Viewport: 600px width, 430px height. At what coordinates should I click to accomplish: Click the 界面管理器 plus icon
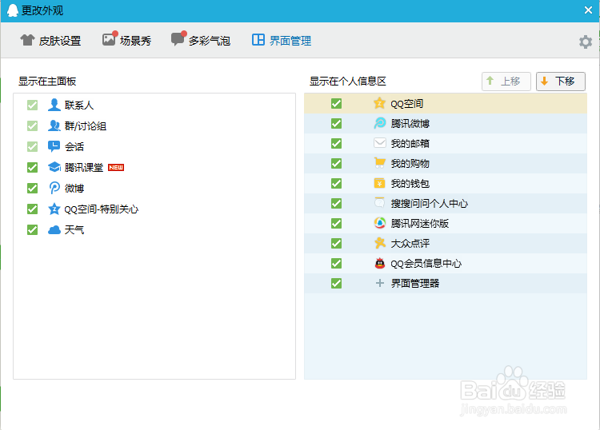pyautogui.click(x=379, y=283)
